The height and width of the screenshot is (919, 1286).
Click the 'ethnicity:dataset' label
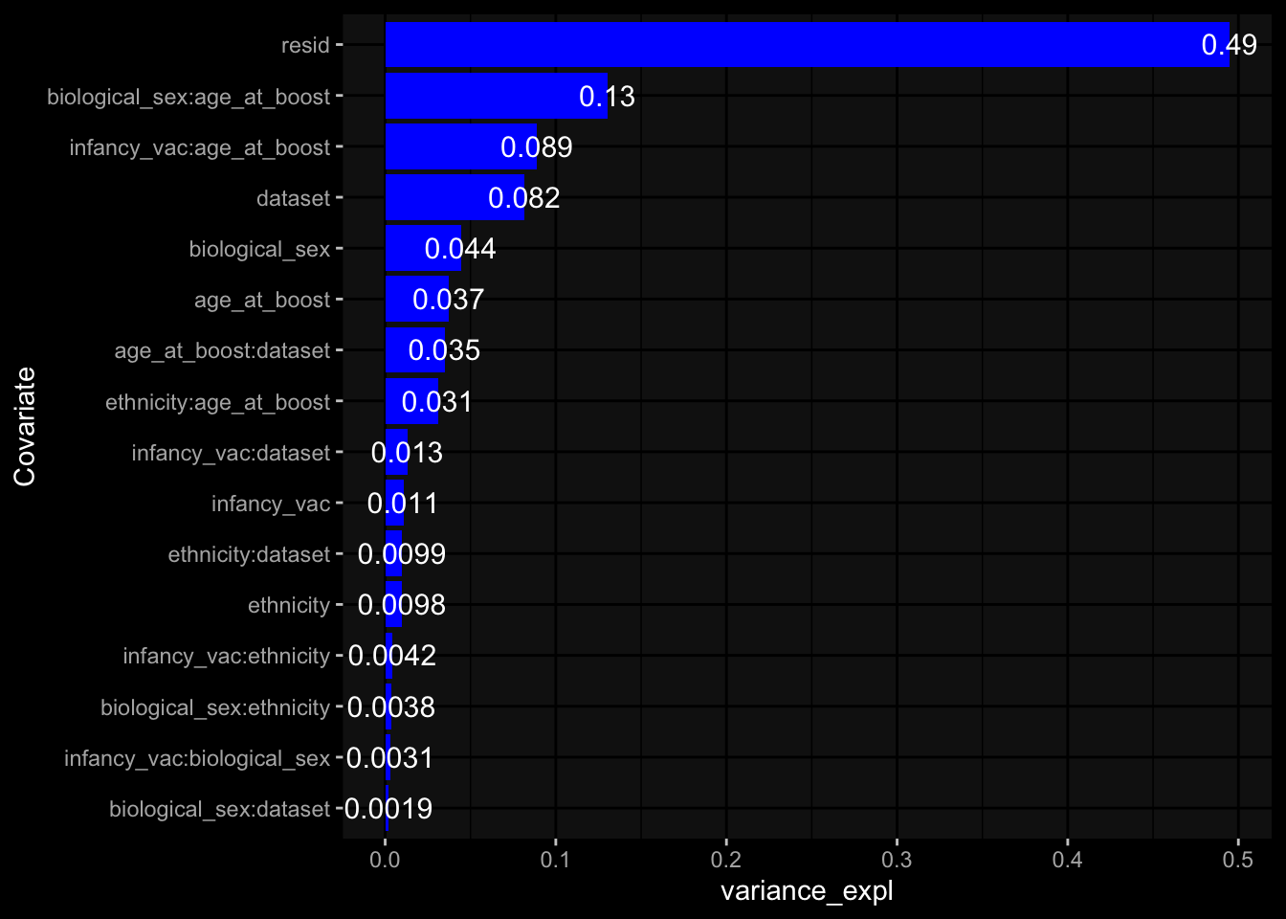(x=249, y=554)
